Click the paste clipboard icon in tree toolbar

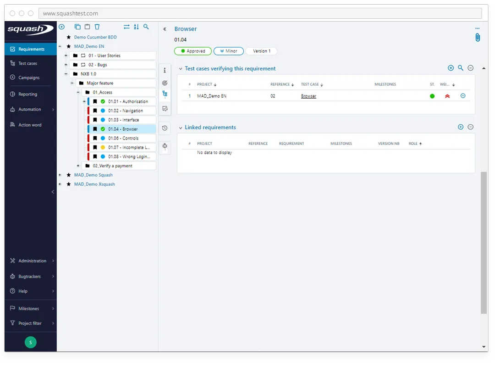pos(87,27)
